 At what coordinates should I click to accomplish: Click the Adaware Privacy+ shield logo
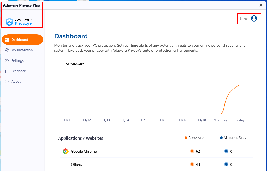point(9,22)
